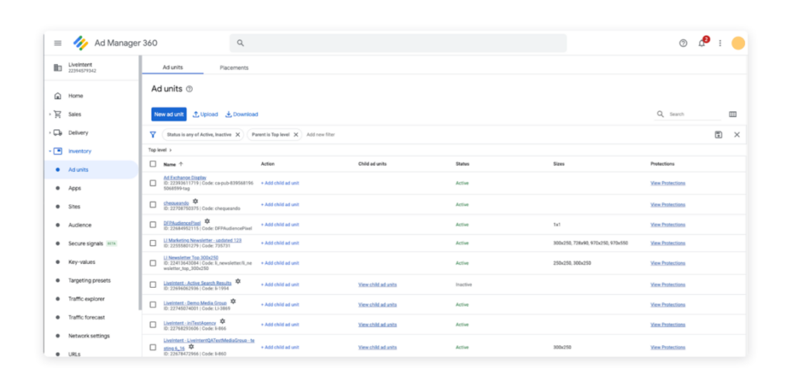Click the gear icon next to DFPAudiencePixel
Screen dimensions: 792x387
click(x=207, y=221)
